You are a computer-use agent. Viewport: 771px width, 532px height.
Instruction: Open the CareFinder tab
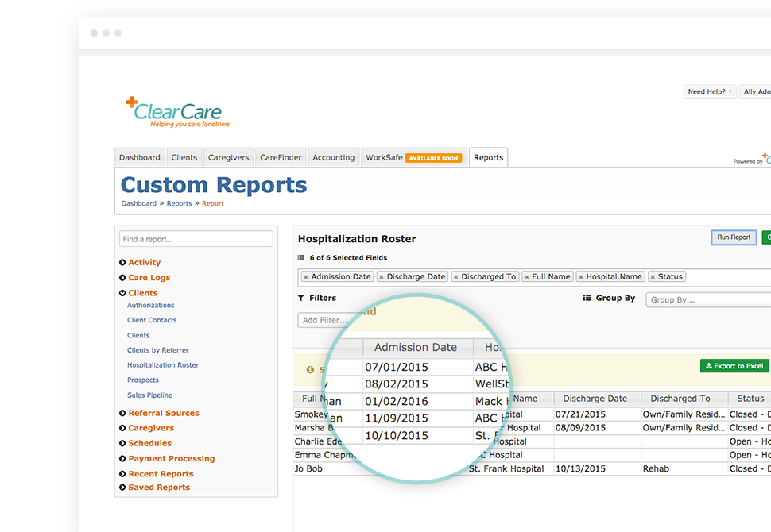click(281, 157)
